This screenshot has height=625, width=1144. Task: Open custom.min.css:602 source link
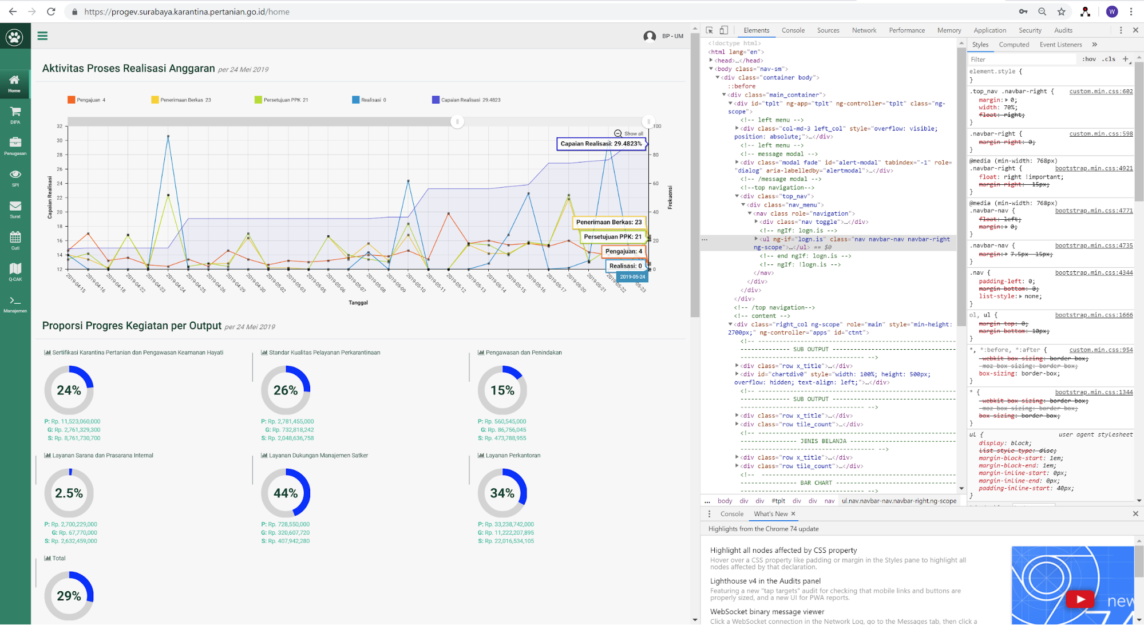(1101, 92)
